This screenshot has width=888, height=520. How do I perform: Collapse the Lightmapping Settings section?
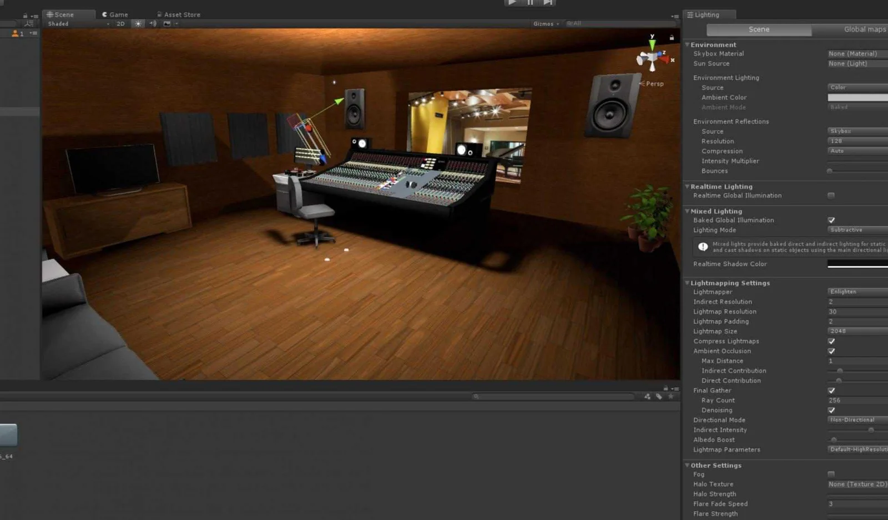click(687, 283)
